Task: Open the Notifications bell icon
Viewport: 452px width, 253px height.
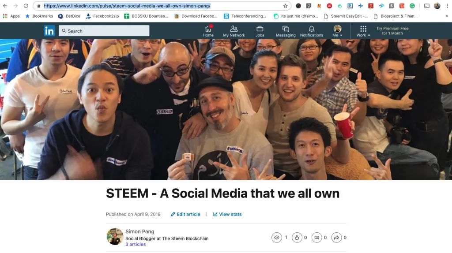Action: pos(311,31)
